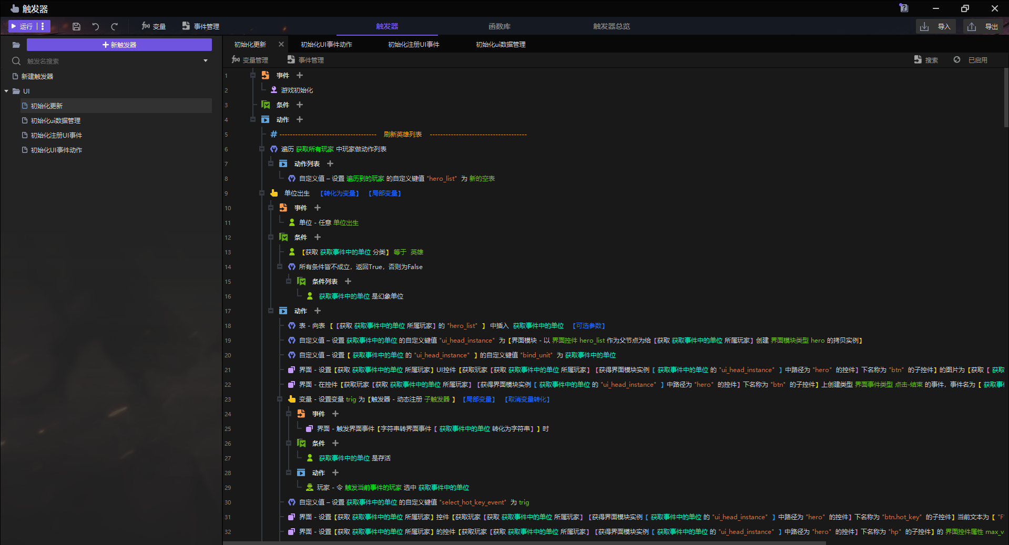Viewport: 1009px width, 545px height.
Task: Click the action icon on line 4
Action: [x=266, y=119]
